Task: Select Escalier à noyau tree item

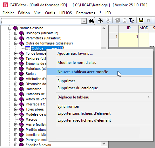Action: [x=38, y=145]
